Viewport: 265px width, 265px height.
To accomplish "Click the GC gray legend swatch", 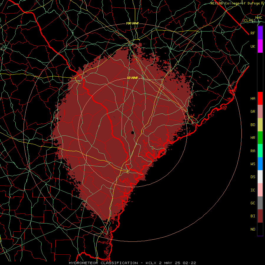I will point(260,203).
